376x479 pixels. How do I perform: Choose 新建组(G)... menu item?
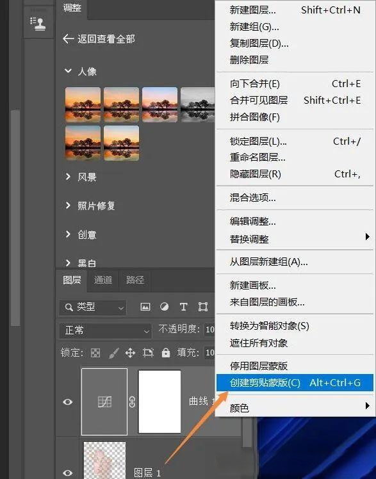coord(295,27)
